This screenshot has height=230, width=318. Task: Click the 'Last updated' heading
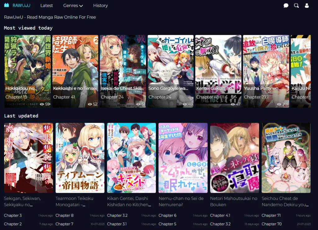point(21,116)
